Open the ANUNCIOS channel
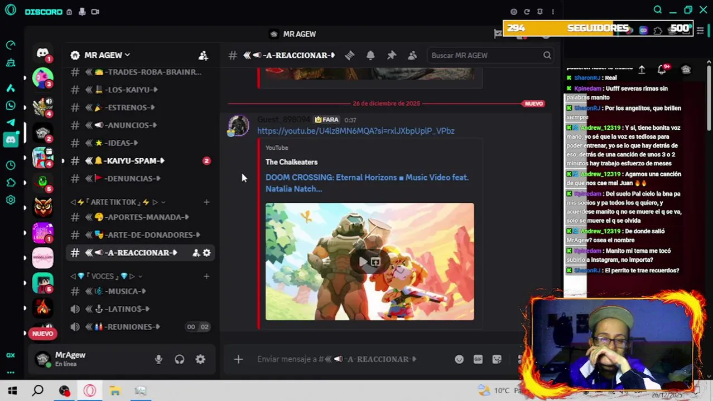This screenshot has width=713, height=401. pos(140,125)
